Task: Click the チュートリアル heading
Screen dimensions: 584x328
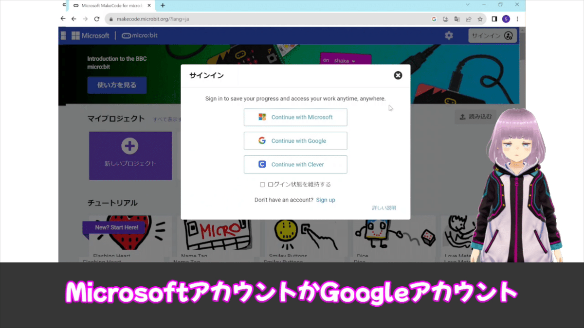Action: point(112,203)
